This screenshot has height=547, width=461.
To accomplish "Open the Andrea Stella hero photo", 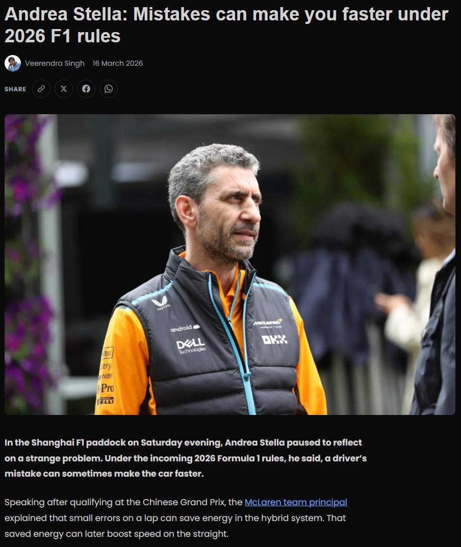I will (230, 265).
